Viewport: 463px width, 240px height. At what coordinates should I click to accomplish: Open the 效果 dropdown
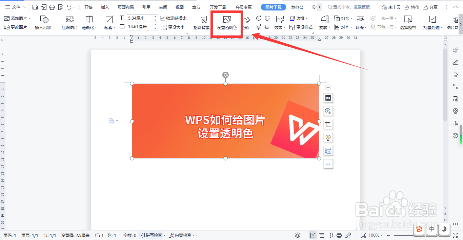tap(285, 28)
